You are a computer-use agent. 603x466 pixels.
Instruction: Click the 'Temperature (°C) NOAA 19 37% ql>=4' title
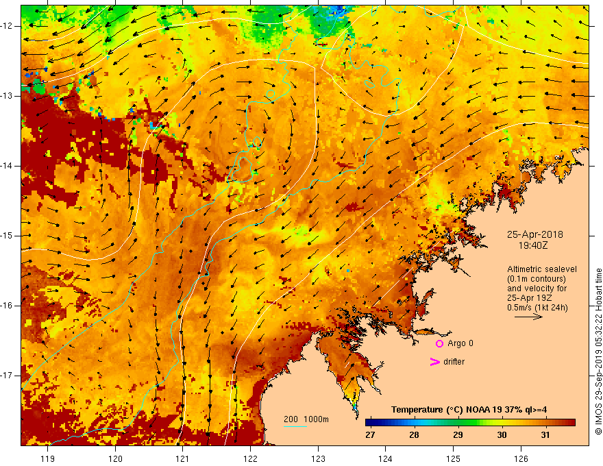pos(469,410)
